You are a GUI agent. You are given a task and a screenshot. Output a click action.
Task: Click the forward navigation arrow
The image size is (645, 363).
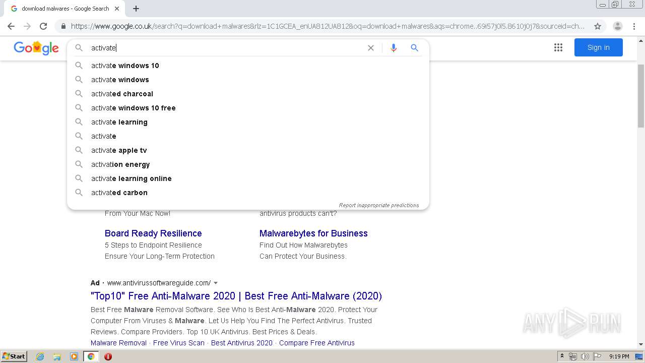pyautogui.click(x=27, y=26)
